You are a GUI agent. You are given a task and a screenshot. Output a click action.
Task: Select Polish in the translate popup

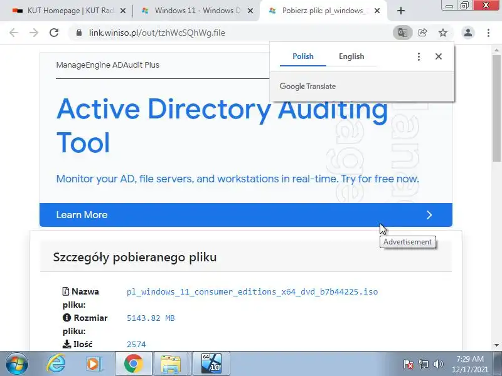pyautogui.click(x=303, y=56)
